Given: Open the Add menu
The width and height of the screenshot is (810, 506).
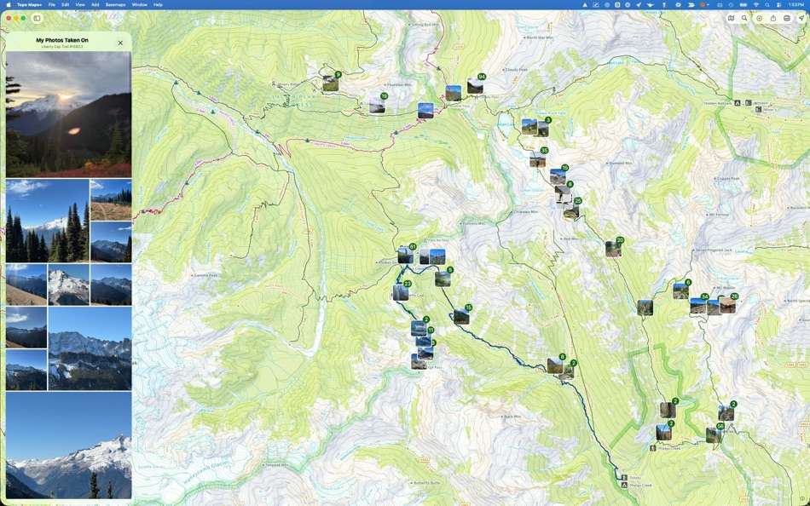Looking at the screenshot, I should pyautogui.click(x=94, y=4).
